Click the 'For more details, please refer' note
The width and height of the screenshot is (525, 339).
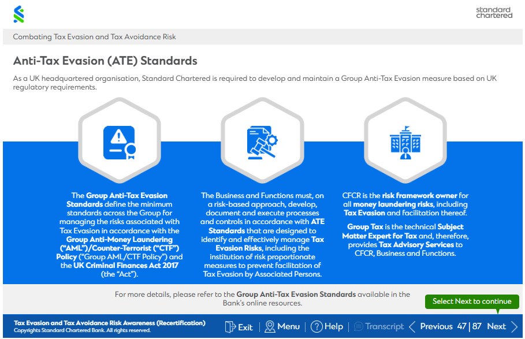click(x=262, y=299)
